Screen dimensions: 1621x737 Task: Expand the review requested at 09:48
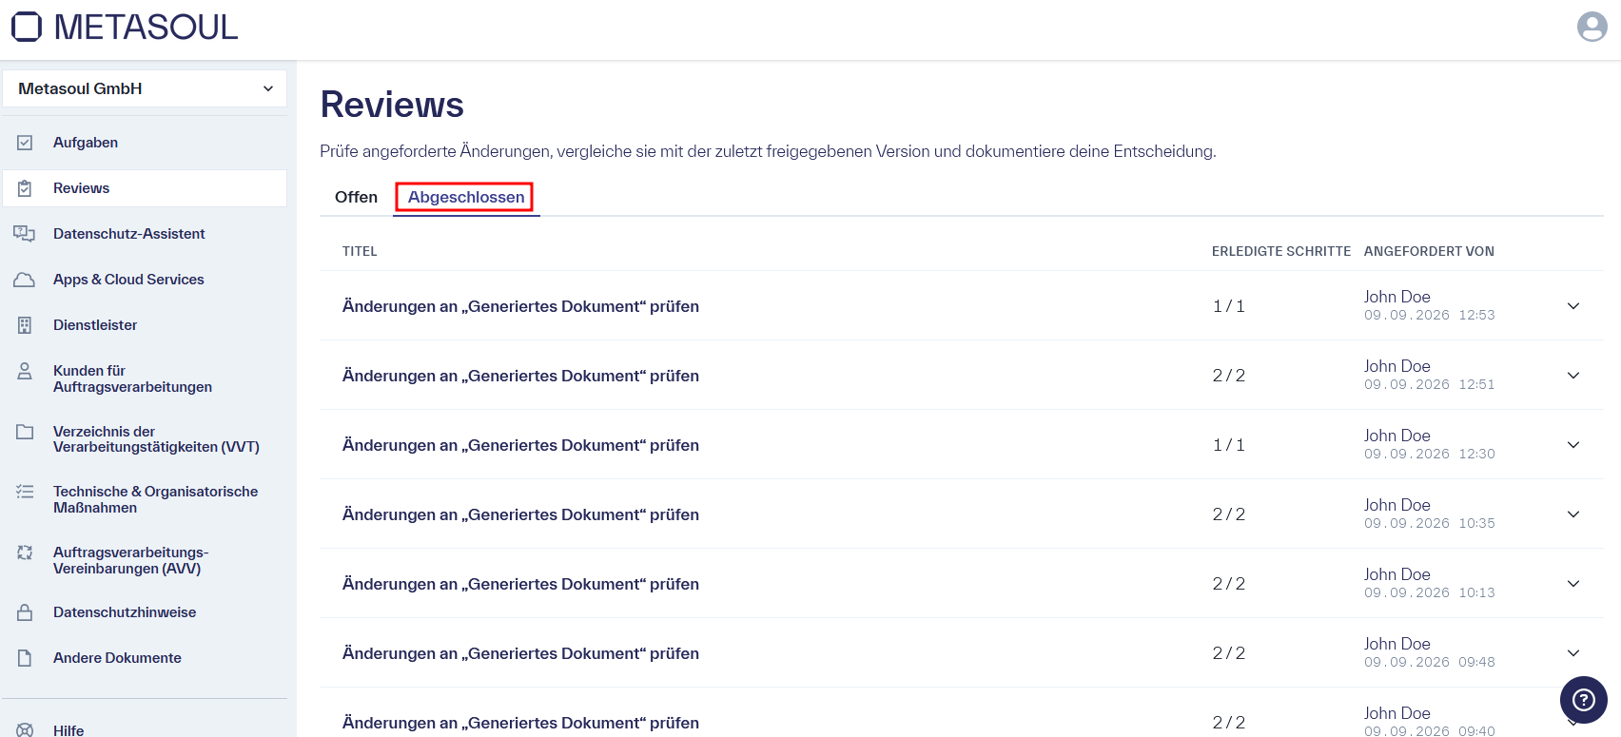click(x=1573, y=653)
